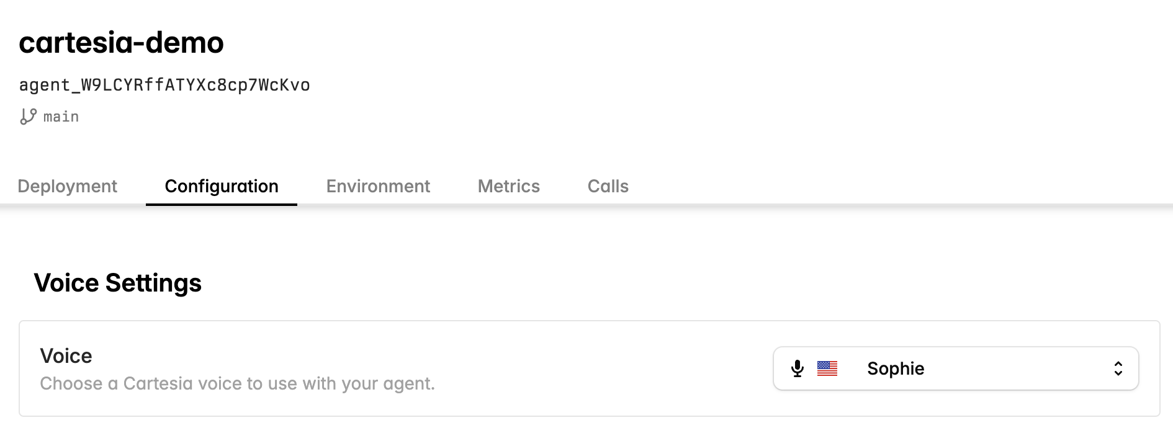The image size is (1173, 428).
Task: Open the Calls tab
Action: click(608, 186)
